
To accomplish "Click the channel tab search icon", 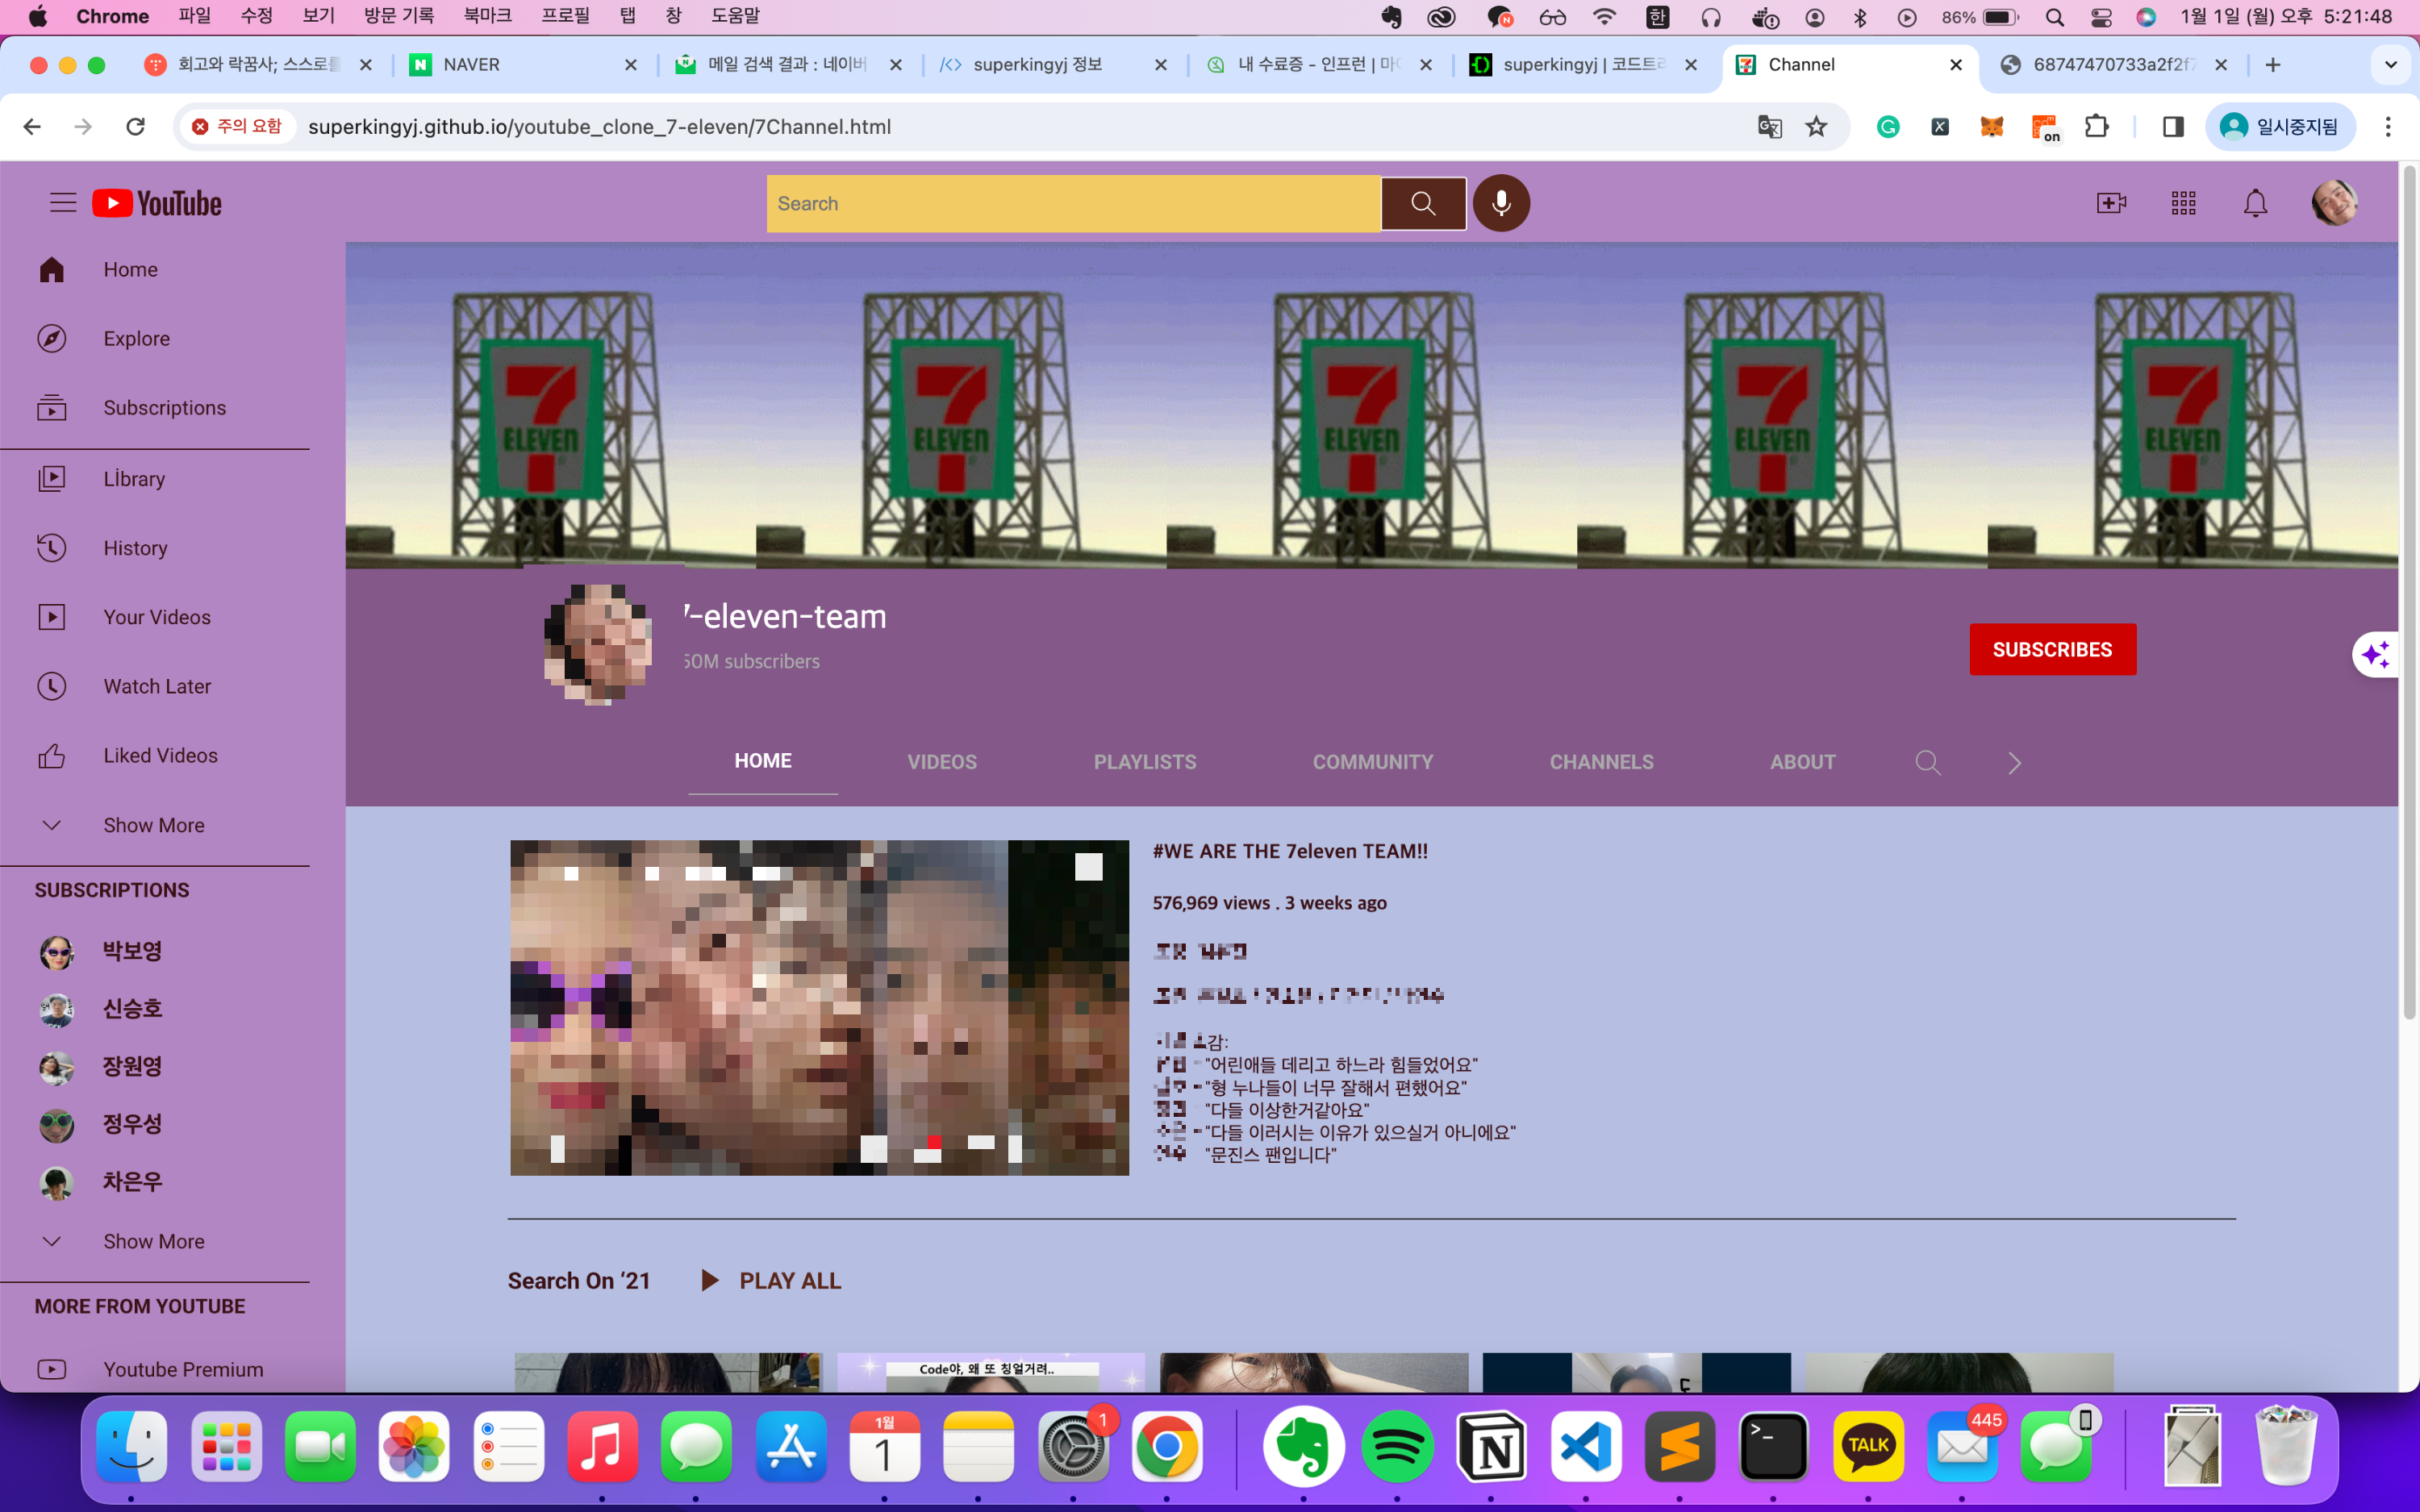I will click(x=1928, y=763).
